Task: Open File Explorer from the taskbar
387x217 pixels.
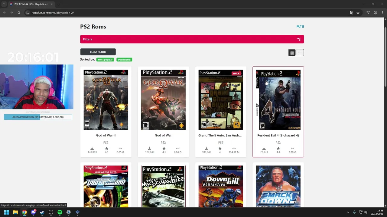Action: tap(15, 212)
